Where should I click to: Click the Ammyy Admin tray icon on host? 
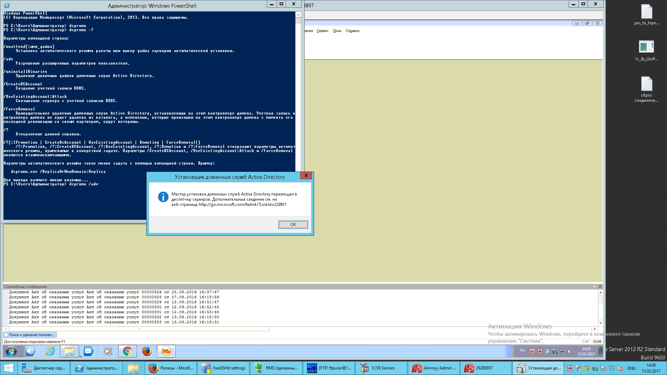[570, 368]
